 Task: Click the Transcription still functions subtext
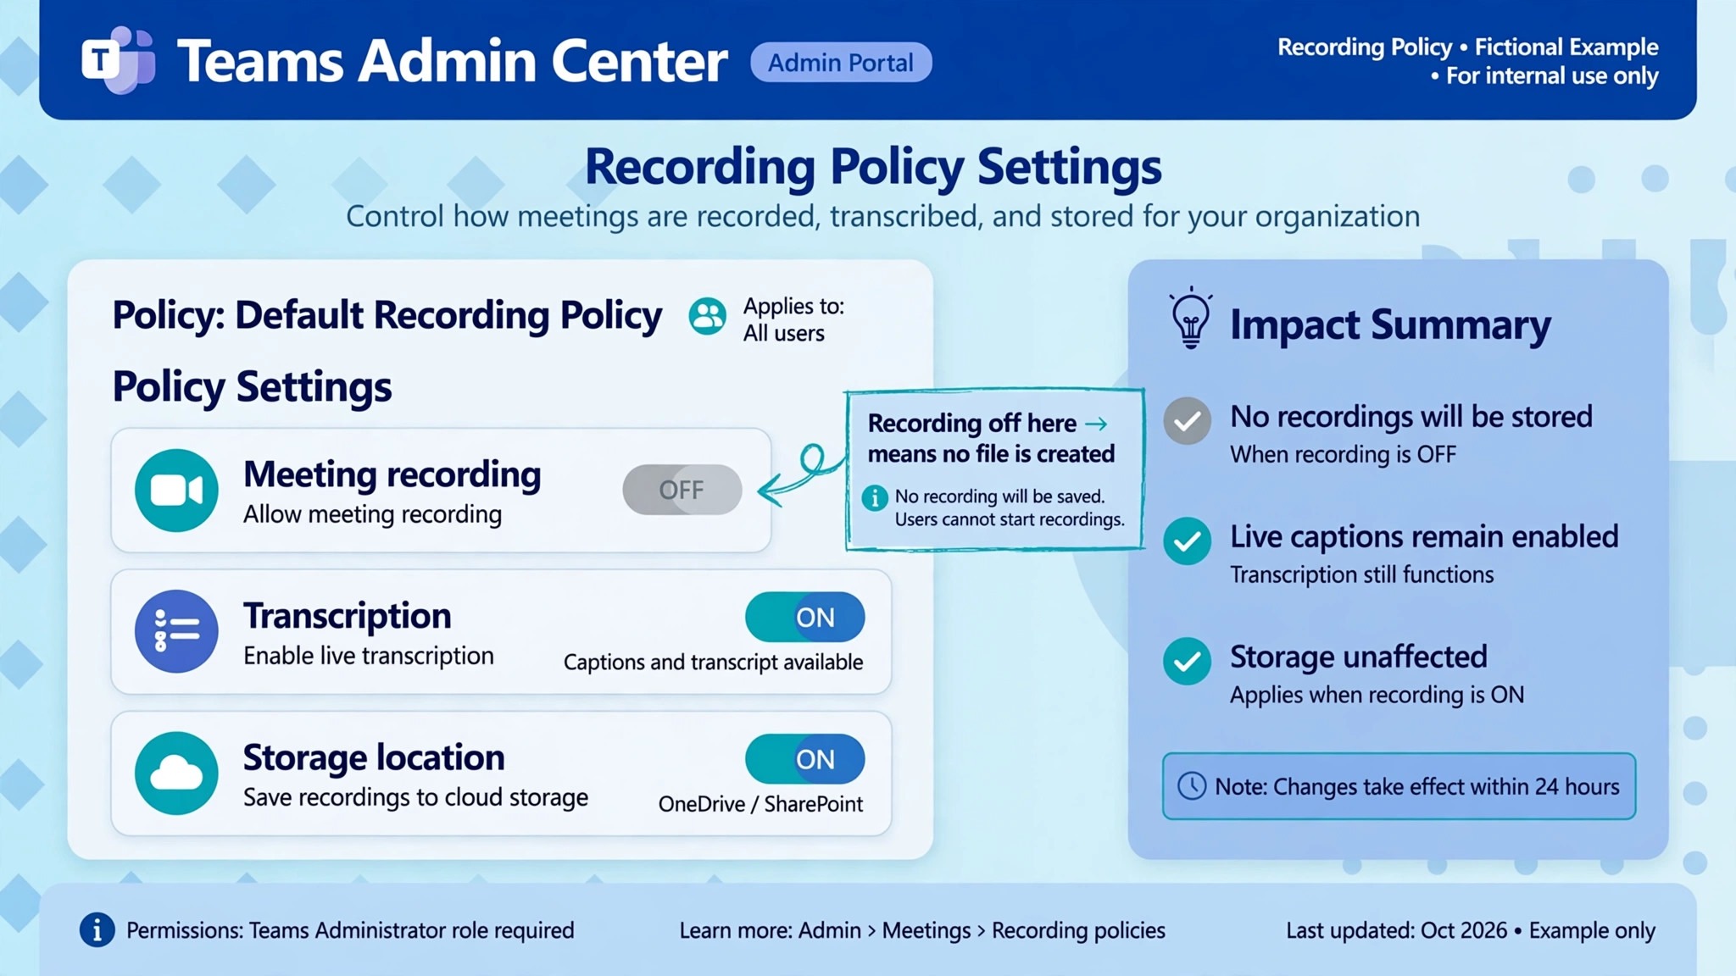[1361, 575]
